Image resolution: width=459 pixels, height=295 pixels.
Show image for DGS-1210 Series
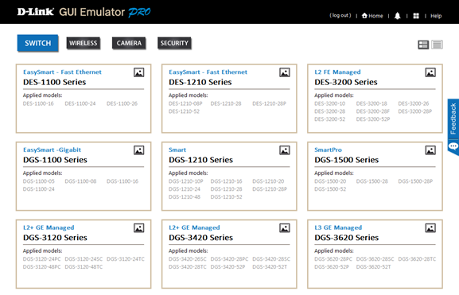pos(285,150)
